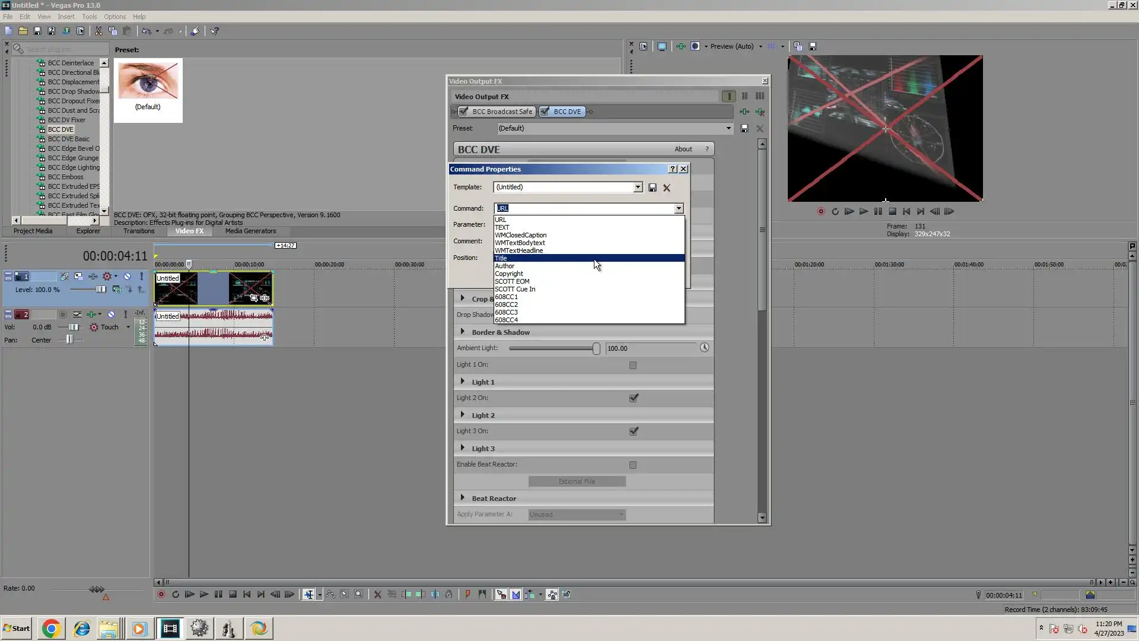Click the Open folder toolbar icon
Viewport: 1139px width, 641px height.
point(23,31)
